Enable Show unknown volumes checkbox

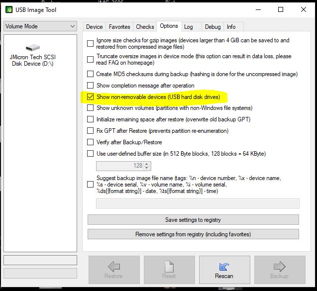90,108
